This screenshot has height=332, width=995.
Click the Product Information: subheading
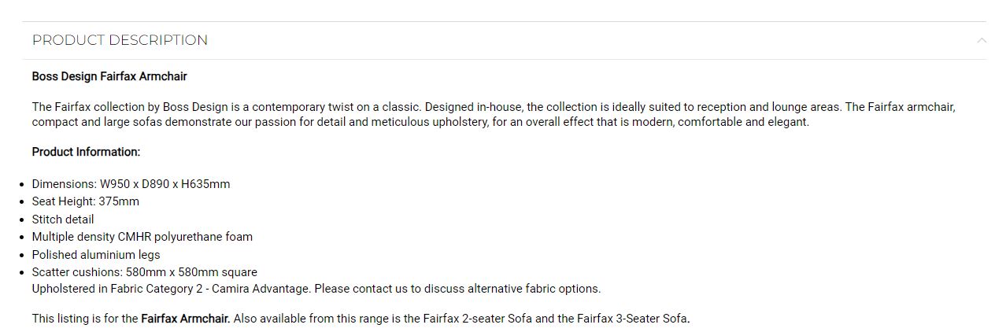pyautogui.click(x=86, y=152)
